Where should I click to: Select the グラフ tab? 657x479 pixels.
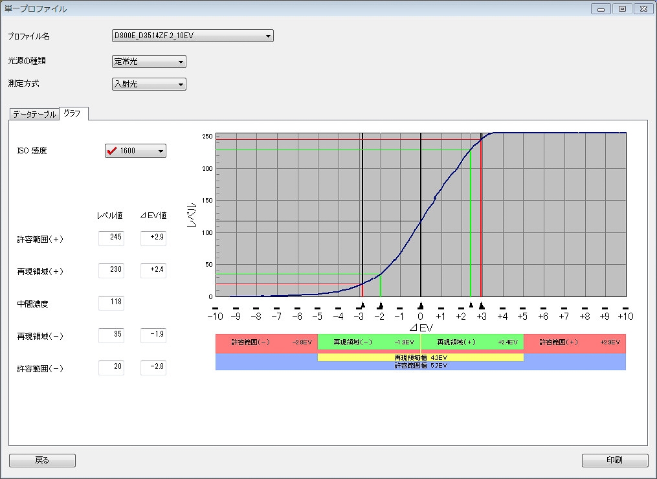point(72,114)
